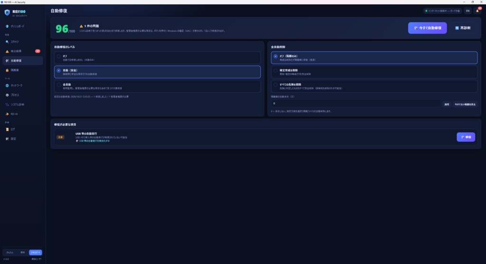This screenshot has width=486, height=264.
Task: Minimize the REI100 window
Action: [464, 2]
